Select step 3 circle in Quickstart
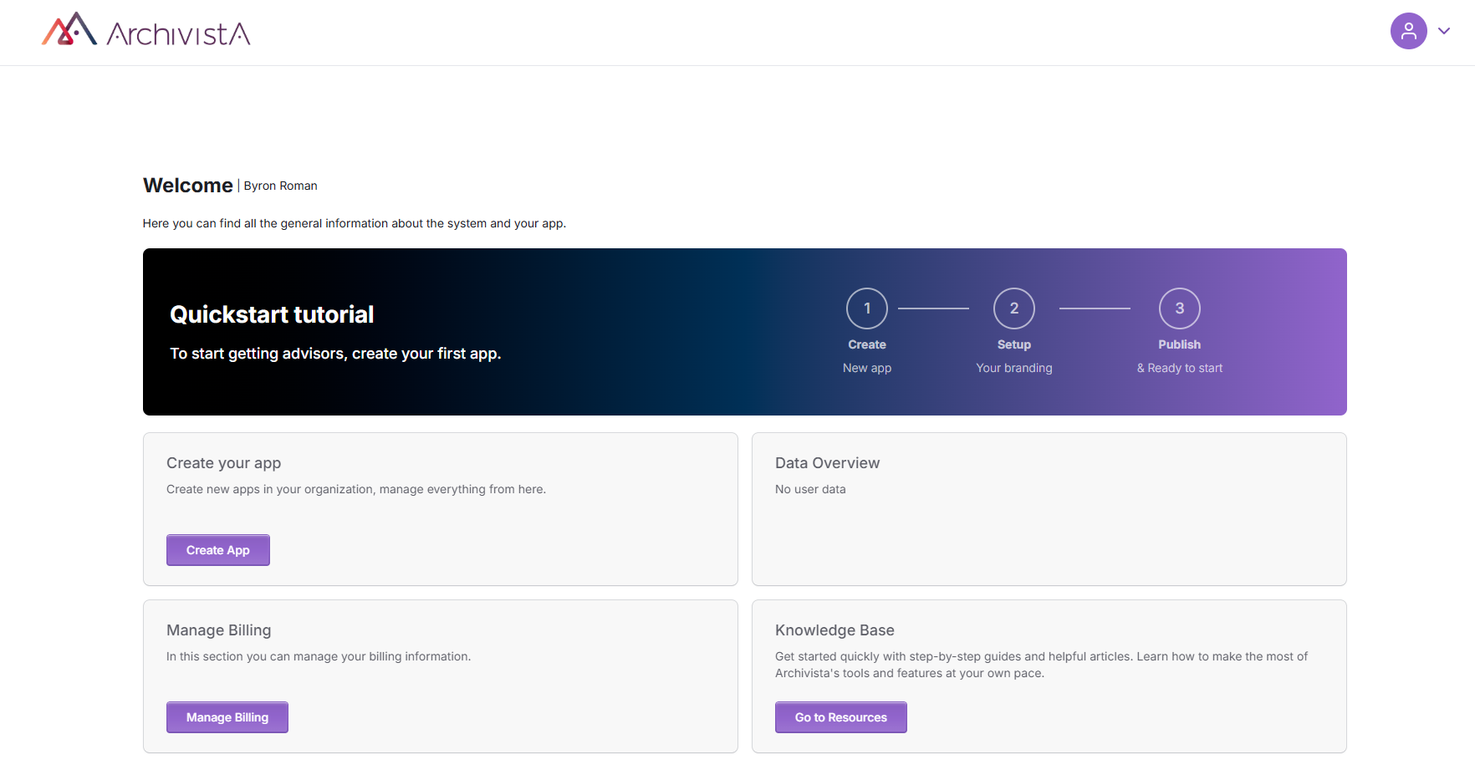The height and width of the screenshot is (775, 1475). tap(1179, 308)
